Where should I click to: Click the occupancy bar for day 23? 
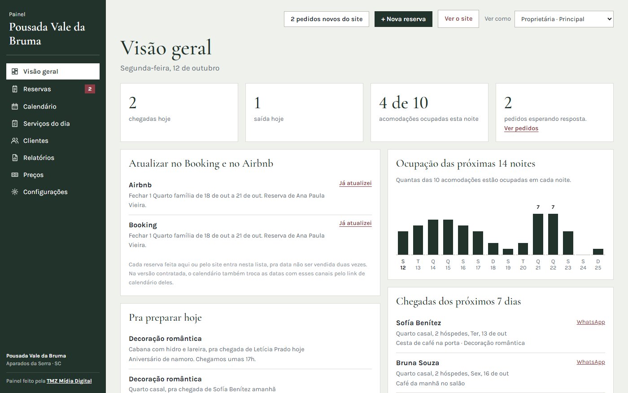pyautogui.click(x=568, y=243)
